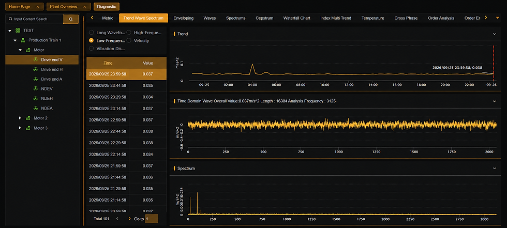The width and height of the screenshot is (507, 228).
Task: Select the 2026/09/25 23:44:58 row
Action: point(126,86)
